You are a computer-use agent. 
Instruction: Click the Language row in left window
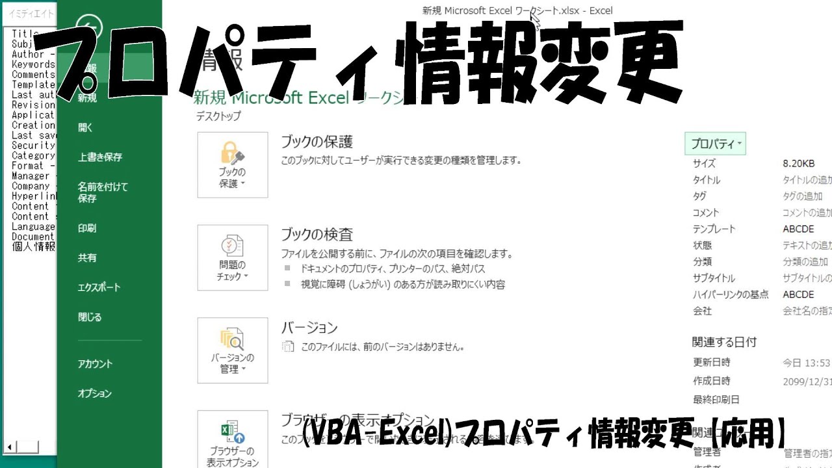(x=33, y=227)
